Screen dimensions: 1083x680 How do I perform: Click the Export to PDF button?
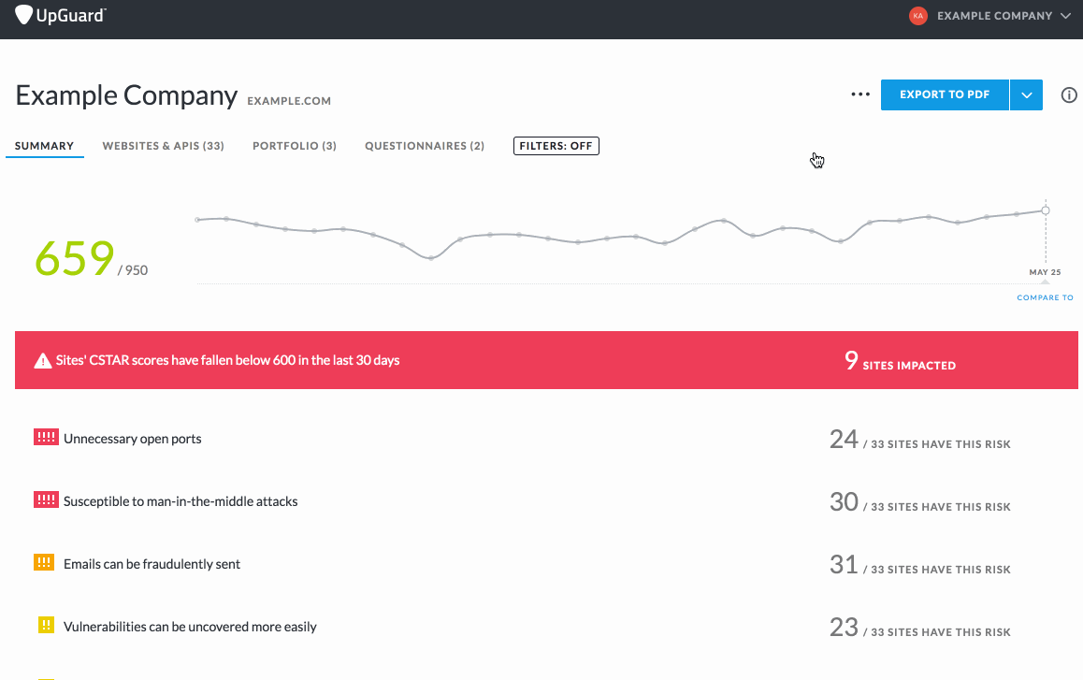click(x=945, y=94)
